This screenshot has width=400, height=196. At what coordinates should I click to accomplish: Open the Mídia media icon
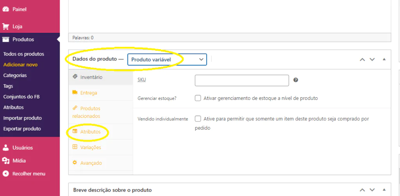pos(5,160)
